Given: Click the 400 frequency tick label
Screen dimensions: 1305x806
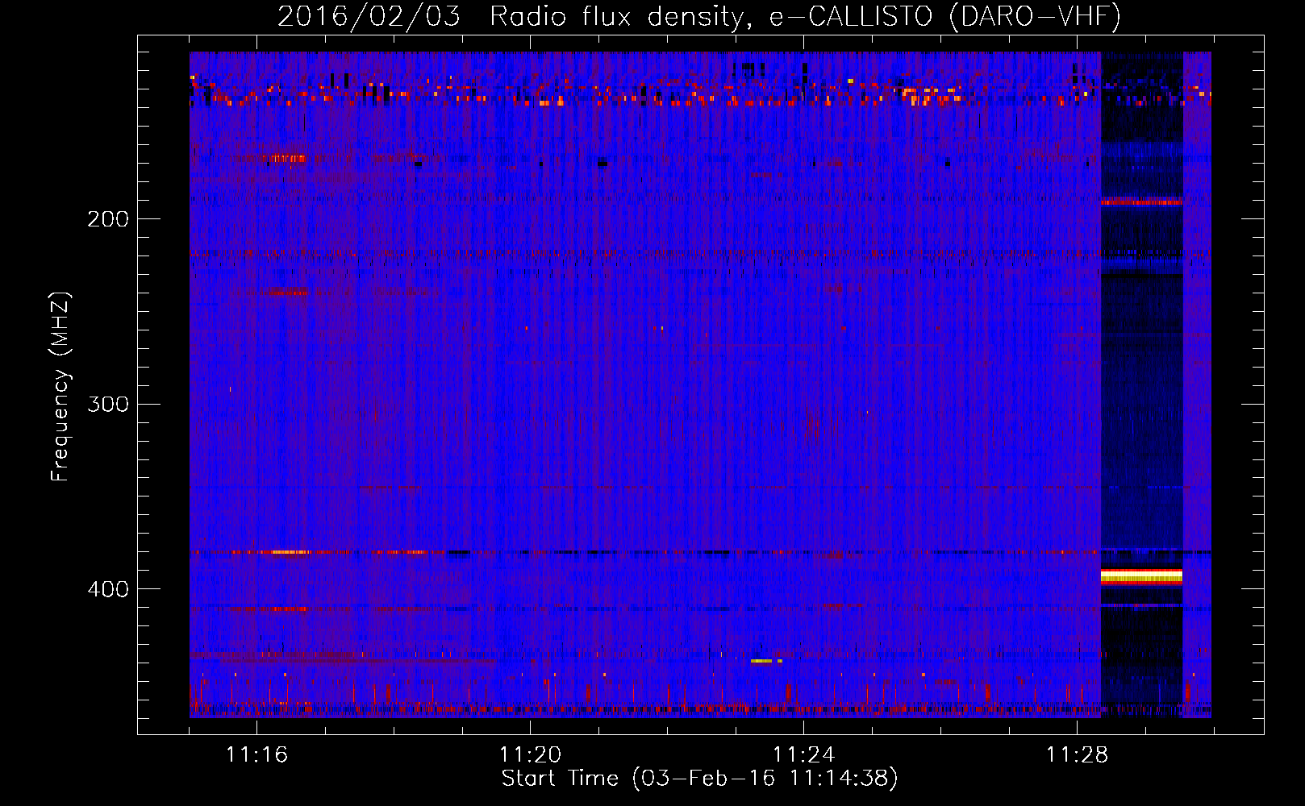Looking at the screenshot, I should point(108,589).
